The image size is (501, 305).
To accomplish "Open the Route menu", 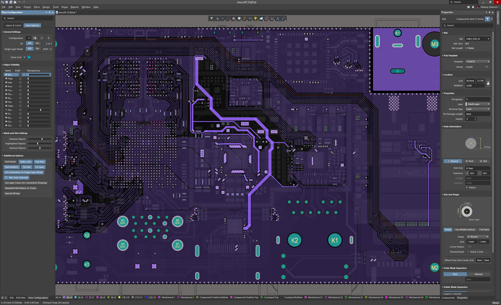I will pyautogui.click(x=65, y=7).
